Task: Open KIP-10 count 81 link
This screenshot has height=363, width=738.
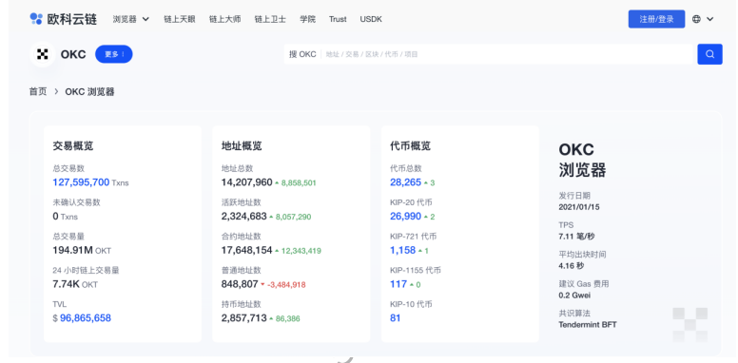Action: [396, 318]
